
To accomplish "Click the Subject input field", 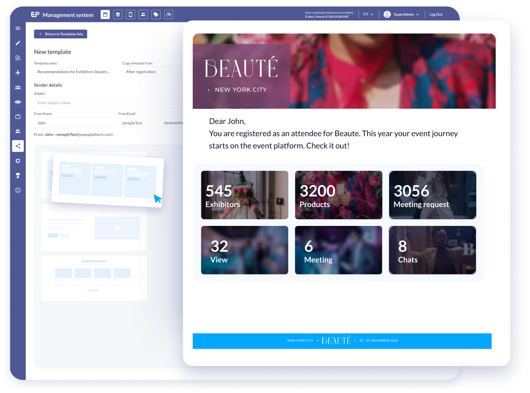I will point(108,103).
